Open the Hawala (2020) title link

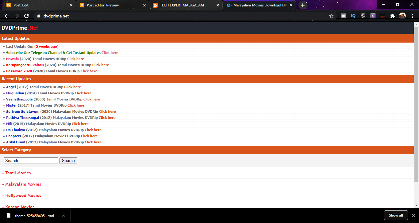click(x=12, y=59)
